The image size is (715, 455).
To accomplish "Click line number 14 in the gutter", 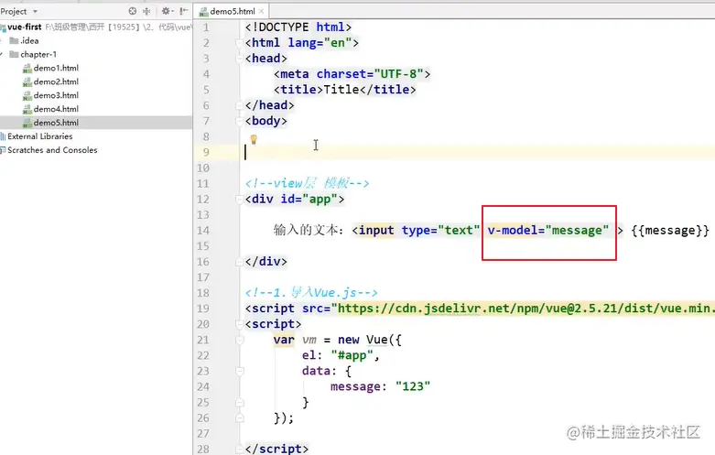I will (x=203, y=230).
